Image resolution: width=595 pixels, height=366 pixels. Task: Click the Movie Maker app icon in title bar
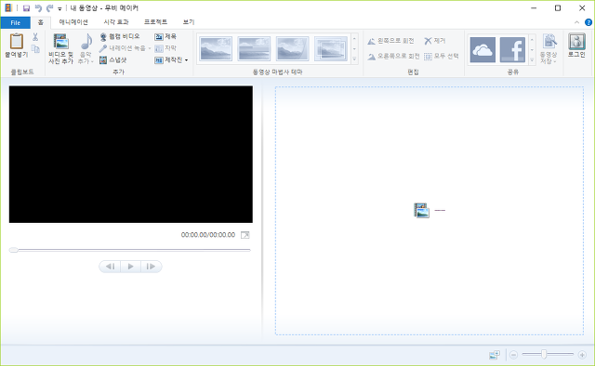tap(8, 8)
